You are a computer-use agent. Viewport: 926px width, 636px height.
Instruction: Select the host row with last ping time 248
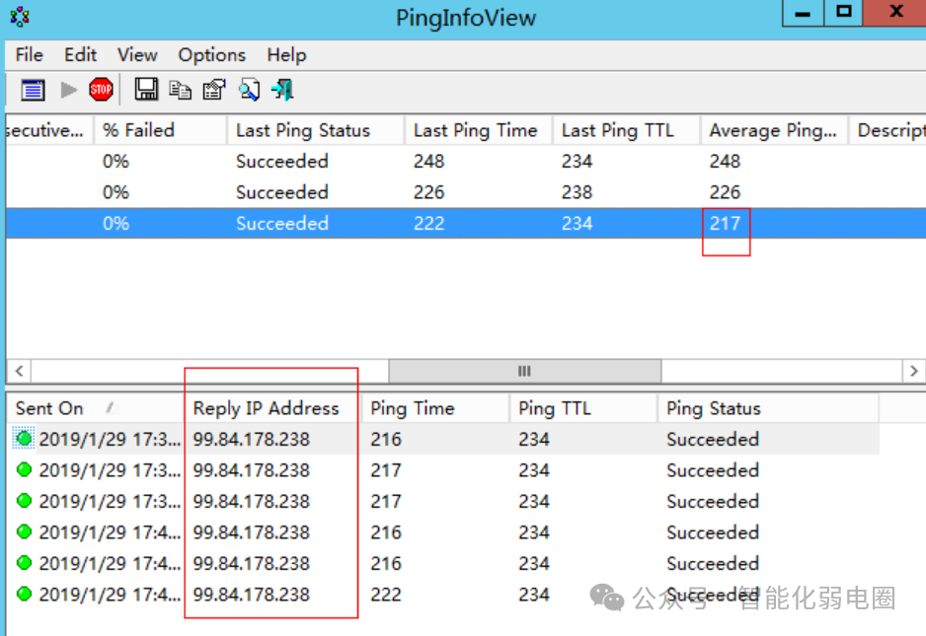pos(465,161)
